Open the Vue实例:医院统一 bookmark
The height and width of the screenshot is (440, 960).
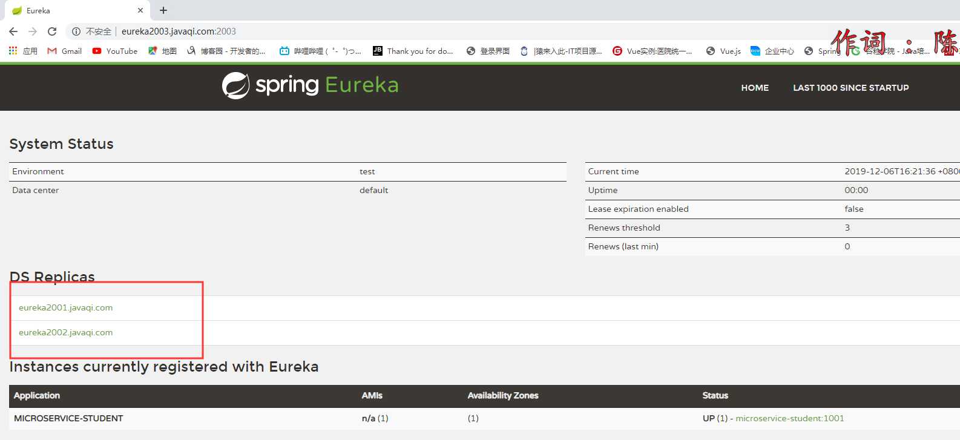pos(653,51)
